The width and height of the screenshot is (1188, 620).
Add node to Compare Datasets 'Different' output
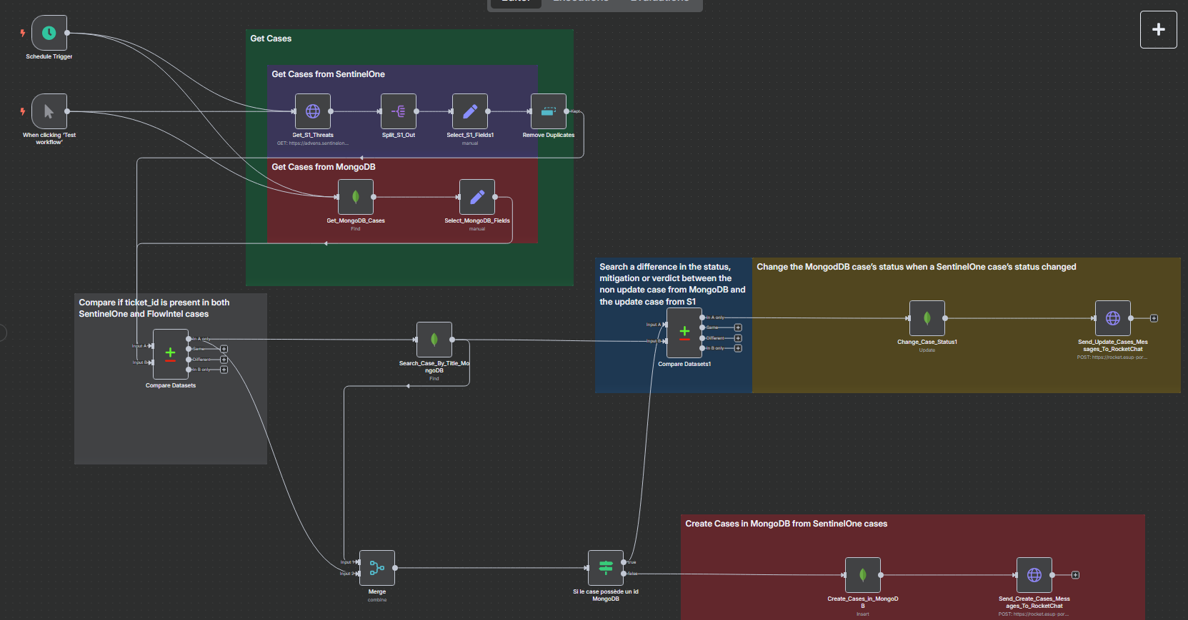click(224, 360)
